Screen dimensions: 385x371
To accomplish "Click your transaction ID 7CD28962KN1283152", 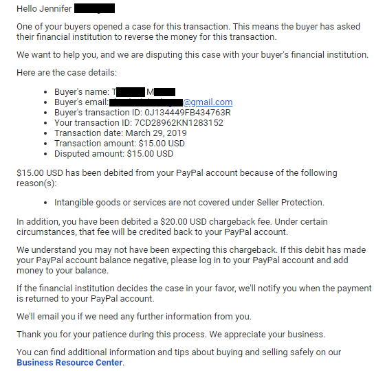I will click(x=179, y=123).
